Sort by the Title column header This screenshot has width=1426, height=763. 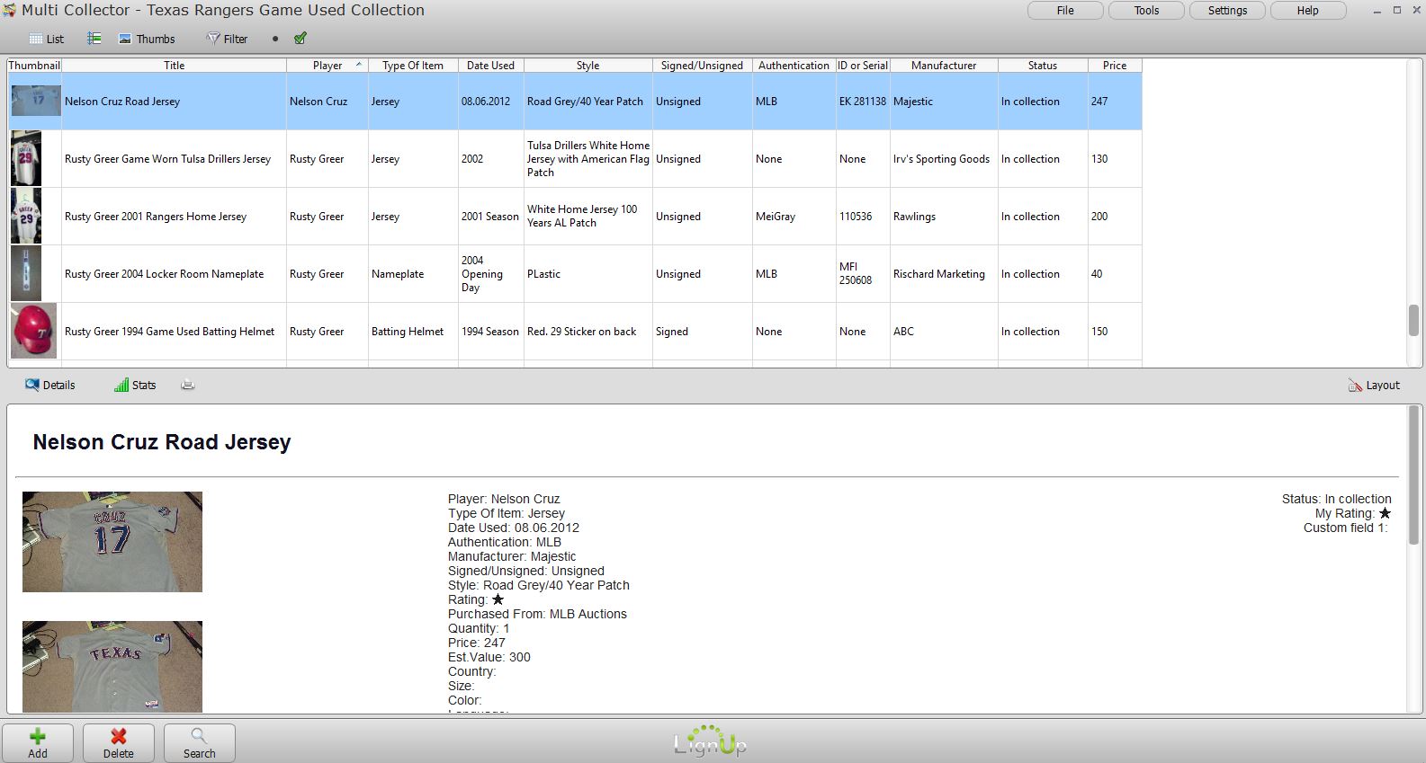(175, 66)
